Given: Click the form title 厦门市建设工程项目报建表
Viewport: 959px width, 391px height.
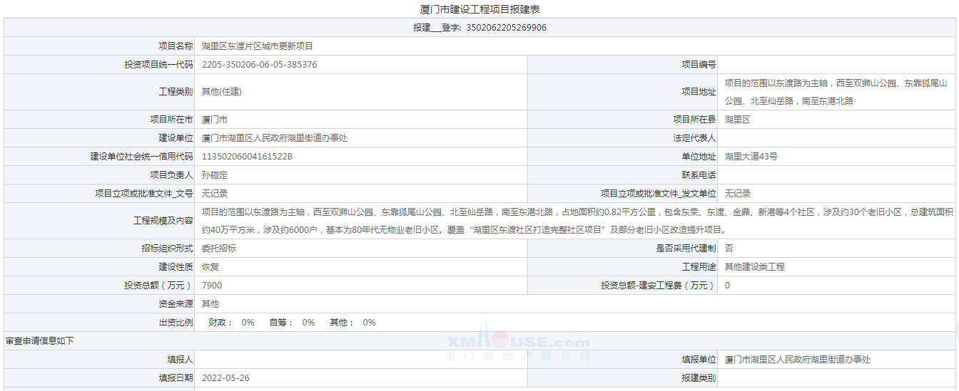Looking at the screenshot, I should [x=479, y=9].
